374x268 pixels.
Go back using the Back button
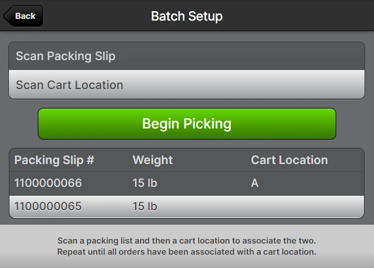[x=23, y=16]
